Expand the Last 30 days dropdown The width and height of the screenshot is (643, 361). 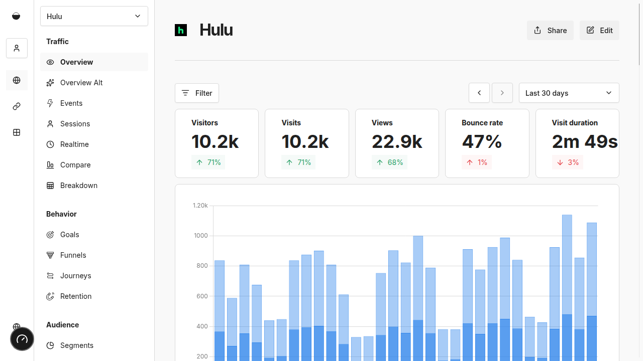pyautogui.click(x=569, y=93)
